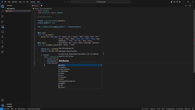The height and width of the screenshot is (110, 195).
Task: Open Explorer Views and More Actions ellipsis
Action: 28,5
